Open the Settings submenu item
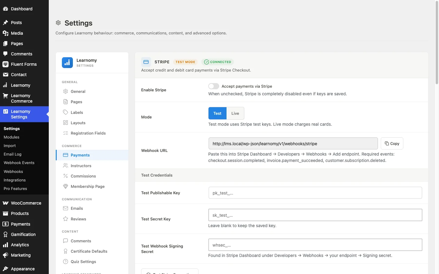The width and height of the screenshot is (439, 274). [12, 129]
